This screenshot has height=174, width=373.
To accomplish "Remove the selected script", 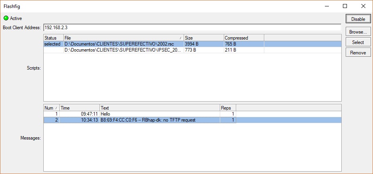I will click(x=358, y=53).
